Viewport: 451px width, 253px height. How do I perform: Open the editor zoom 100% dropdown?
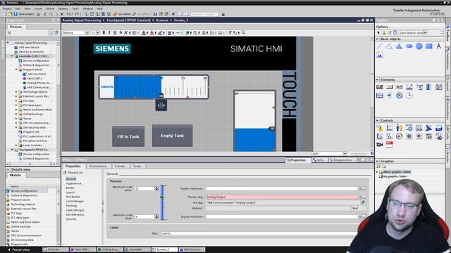point(345,154)
